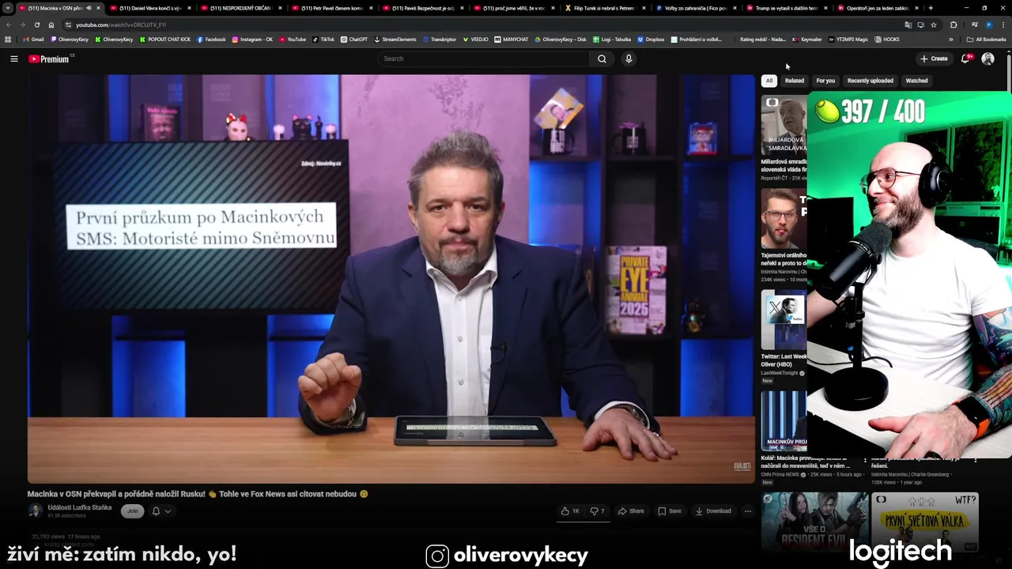1012x569 pixels.
Task: Open the Dropbox bookmark
Action: [651, 40]
